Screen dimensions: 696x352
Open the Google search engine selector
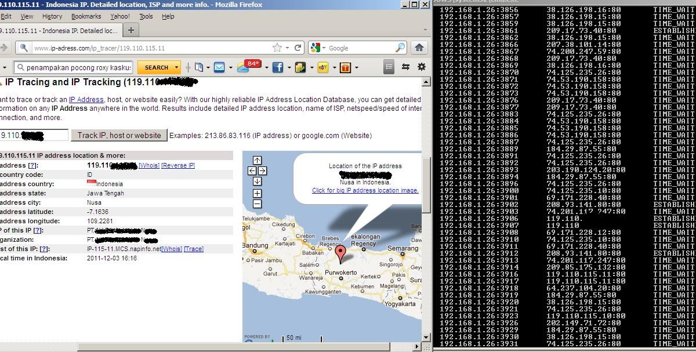(318, 48)
